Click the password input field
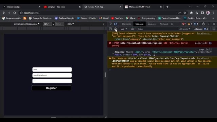Screen dimensions: 217x122 52,81
